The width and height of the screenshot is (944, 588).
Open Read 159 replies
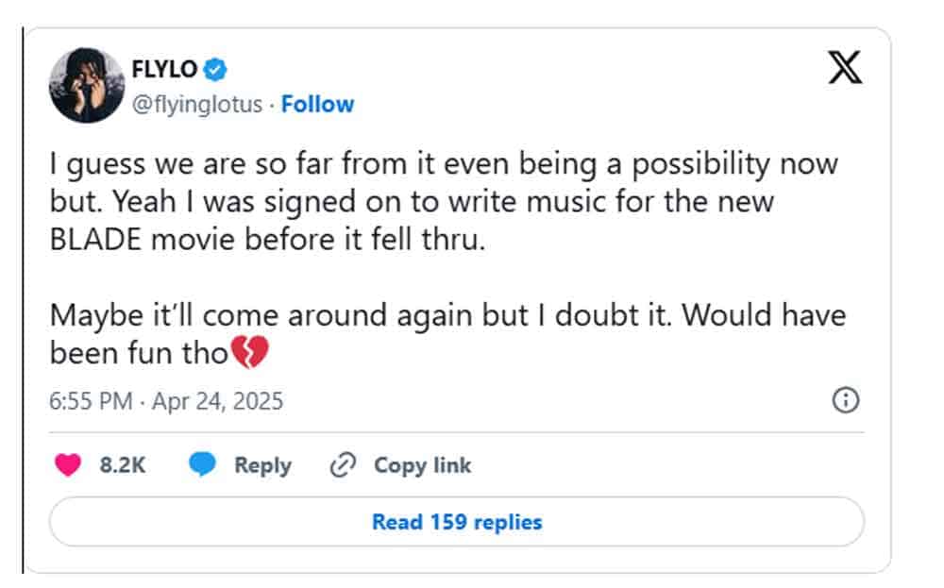[x=457, y=522]
